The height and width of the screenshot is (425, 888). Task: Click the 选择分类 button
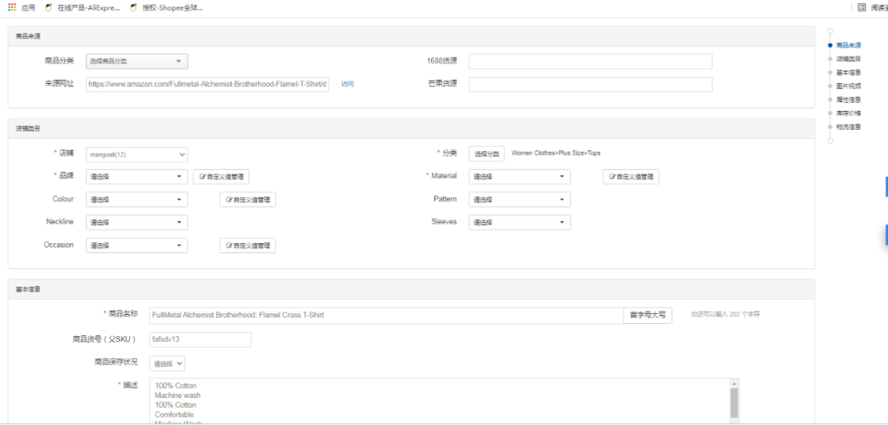[x=487, y=154]
